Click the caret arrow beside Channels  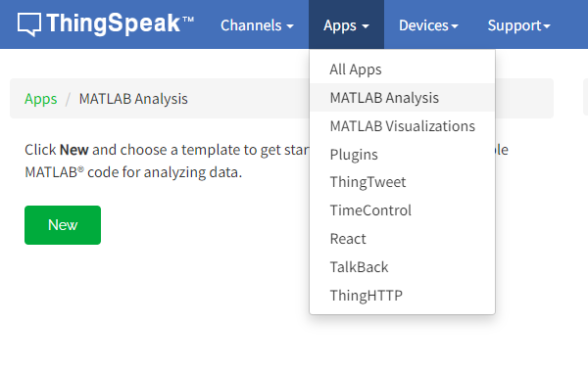point(290,26)
